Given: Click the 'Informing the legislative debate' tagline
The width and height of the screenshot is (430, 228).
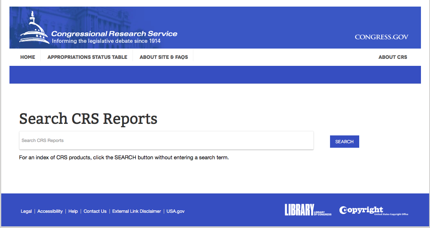Looking at the screenshot, I should pos(106,41).
